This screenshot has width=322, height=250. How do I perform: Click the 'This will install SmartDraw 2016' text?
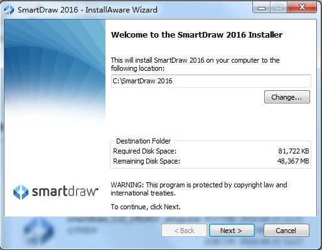[x=195, y=64]
